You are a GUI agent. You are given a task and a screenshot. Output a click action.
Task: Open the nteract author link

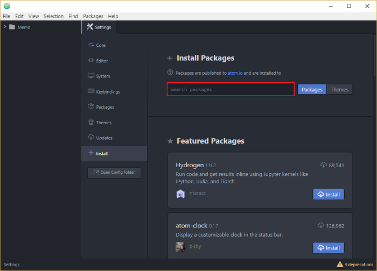point(198,193)
